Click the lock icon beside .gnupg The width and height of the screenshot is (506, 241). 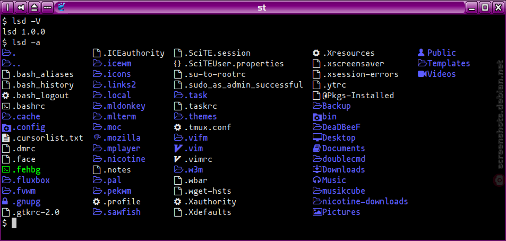(x=5, y=202)
